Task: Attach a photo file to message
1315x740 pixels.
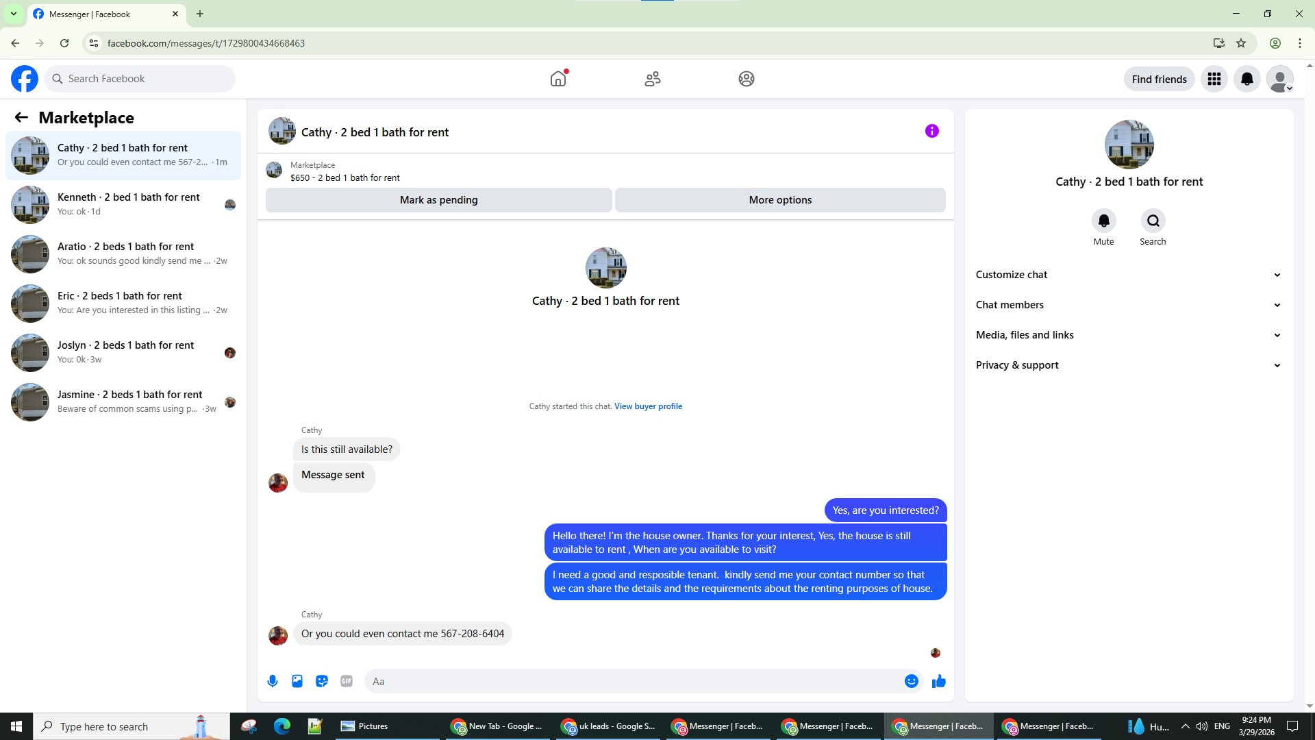Action: tap(297, 681)
